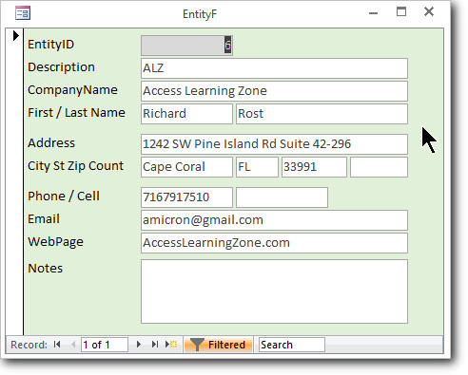Click the Address label
The width and height of the screenshot is (468, 375).
51,143
